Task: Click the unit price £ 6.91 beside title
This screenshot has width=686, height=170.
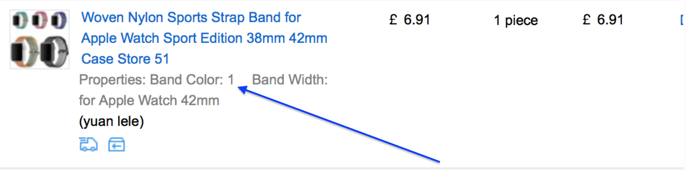Action: pos(410,20)
